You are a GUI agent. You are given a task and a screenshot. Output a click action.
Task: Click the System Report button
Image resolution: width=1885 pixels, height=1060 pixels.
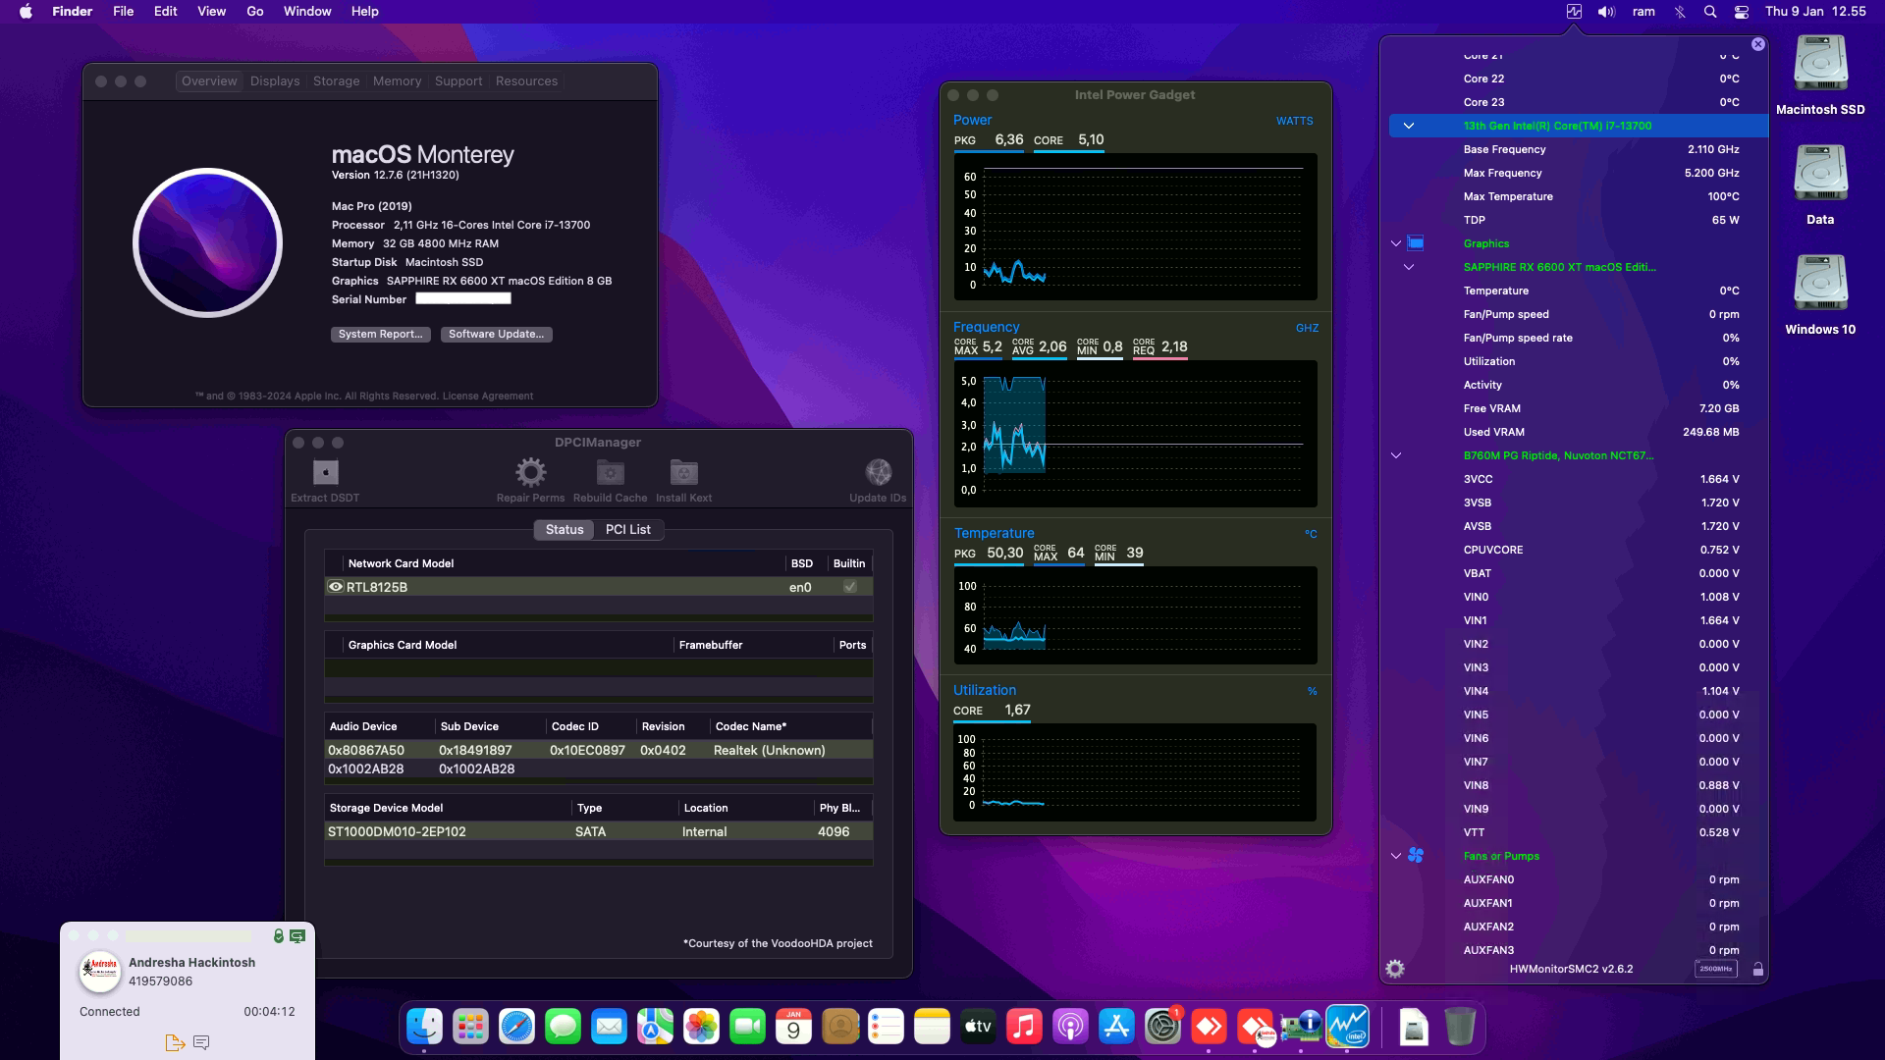coord(380,334)
